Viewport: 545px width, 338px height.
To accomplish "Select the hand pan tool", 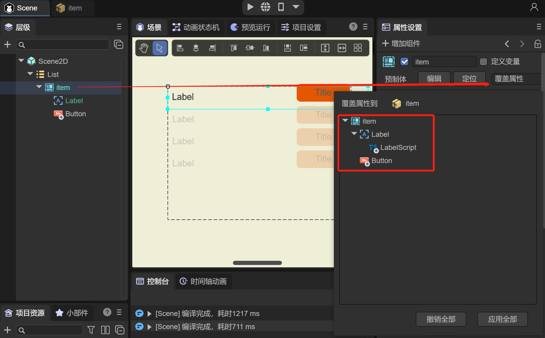I will click(x=144, y=48).
